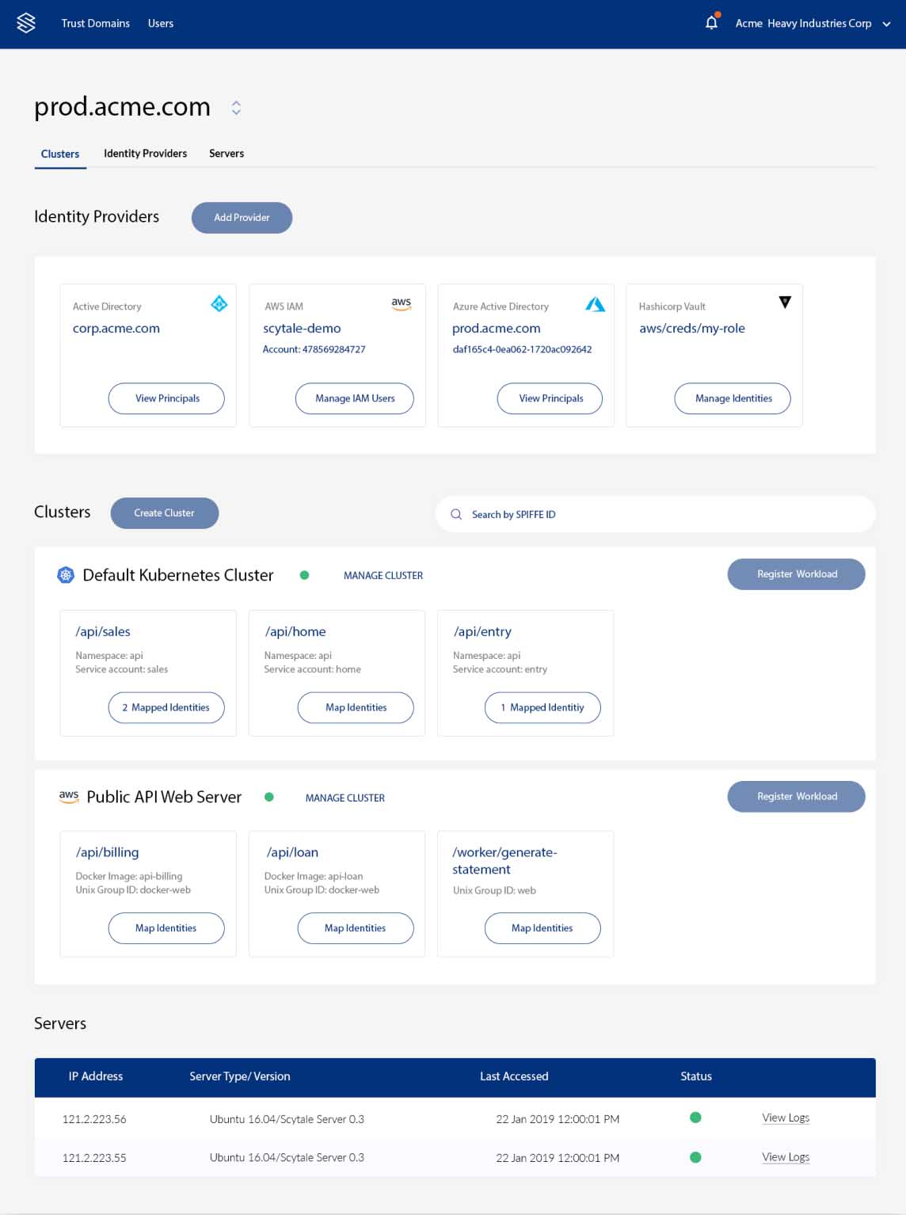Switch to the Identity Providers tab
Image resolution: width=906 pixels, height=1215 pixels.
146,154
